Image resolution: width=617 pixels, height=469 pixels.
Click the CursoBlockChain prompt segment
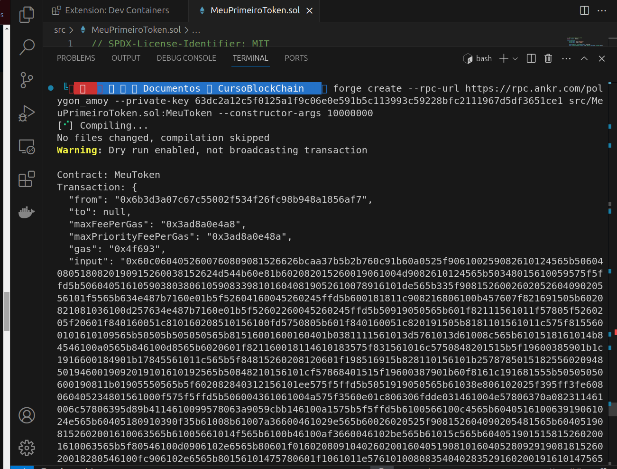coord(261,88)
